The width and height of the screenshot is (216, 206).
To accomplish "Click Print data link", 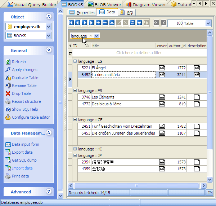I will tap(21, 176).
